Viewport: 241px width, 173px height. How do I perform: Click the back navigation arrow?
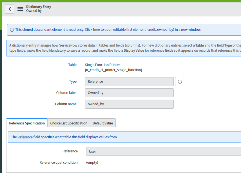(10, 9)
